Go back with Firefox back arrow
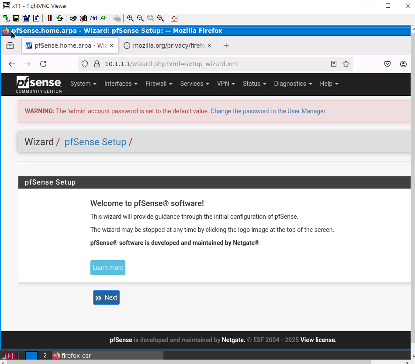 point(12,64)
